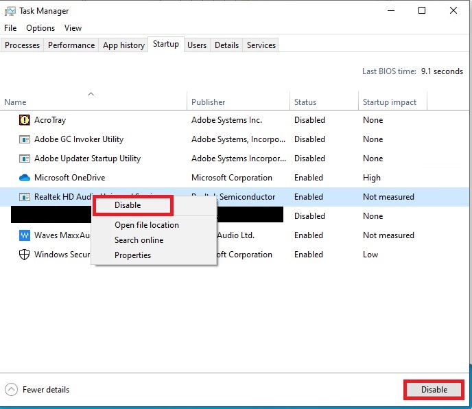Switch to the Details tab

coord(226,45)
